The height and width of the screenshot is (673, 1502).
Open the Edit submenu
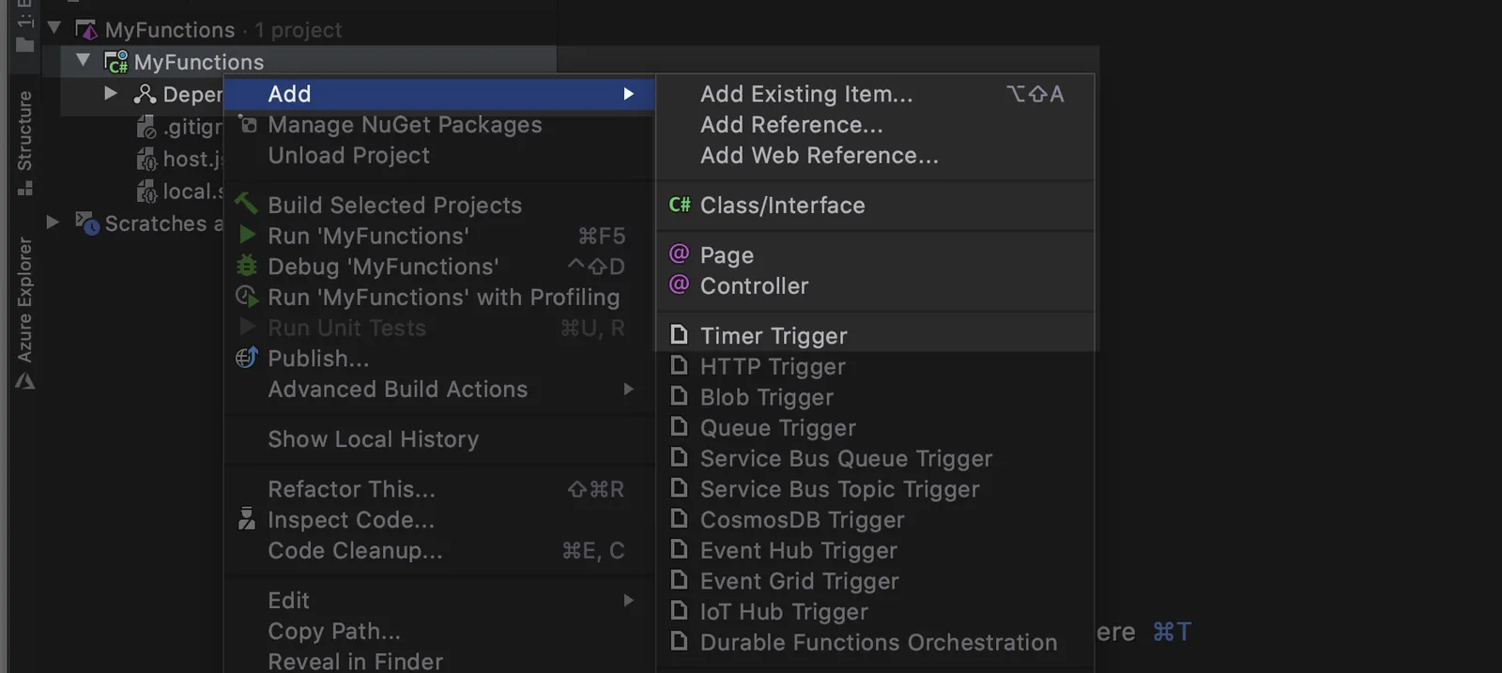coord(439,601)
